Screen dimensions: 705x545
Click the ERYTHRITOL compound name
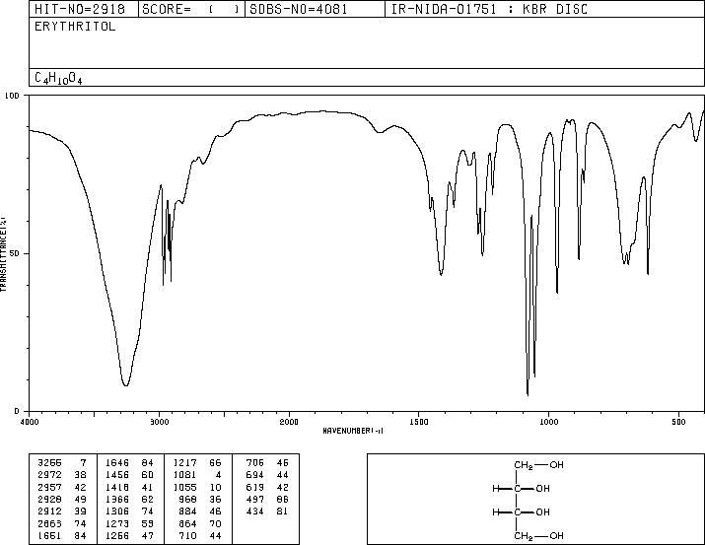75,27
